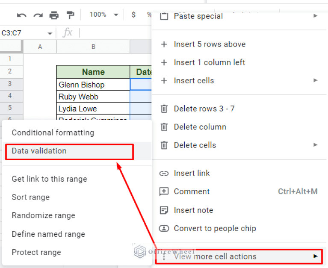Choose Delete column entry

pyautogui.click(x=239, y=127)
